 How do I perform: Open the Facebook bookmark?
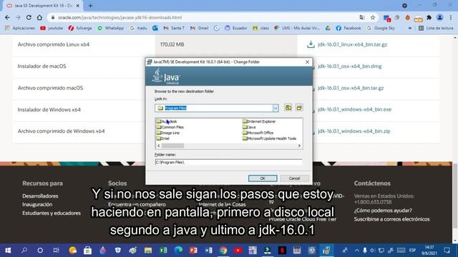349,28
